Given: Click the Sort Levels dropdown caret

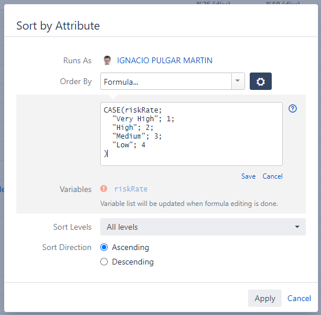Looking at the screenshot, I should (297, 227).
